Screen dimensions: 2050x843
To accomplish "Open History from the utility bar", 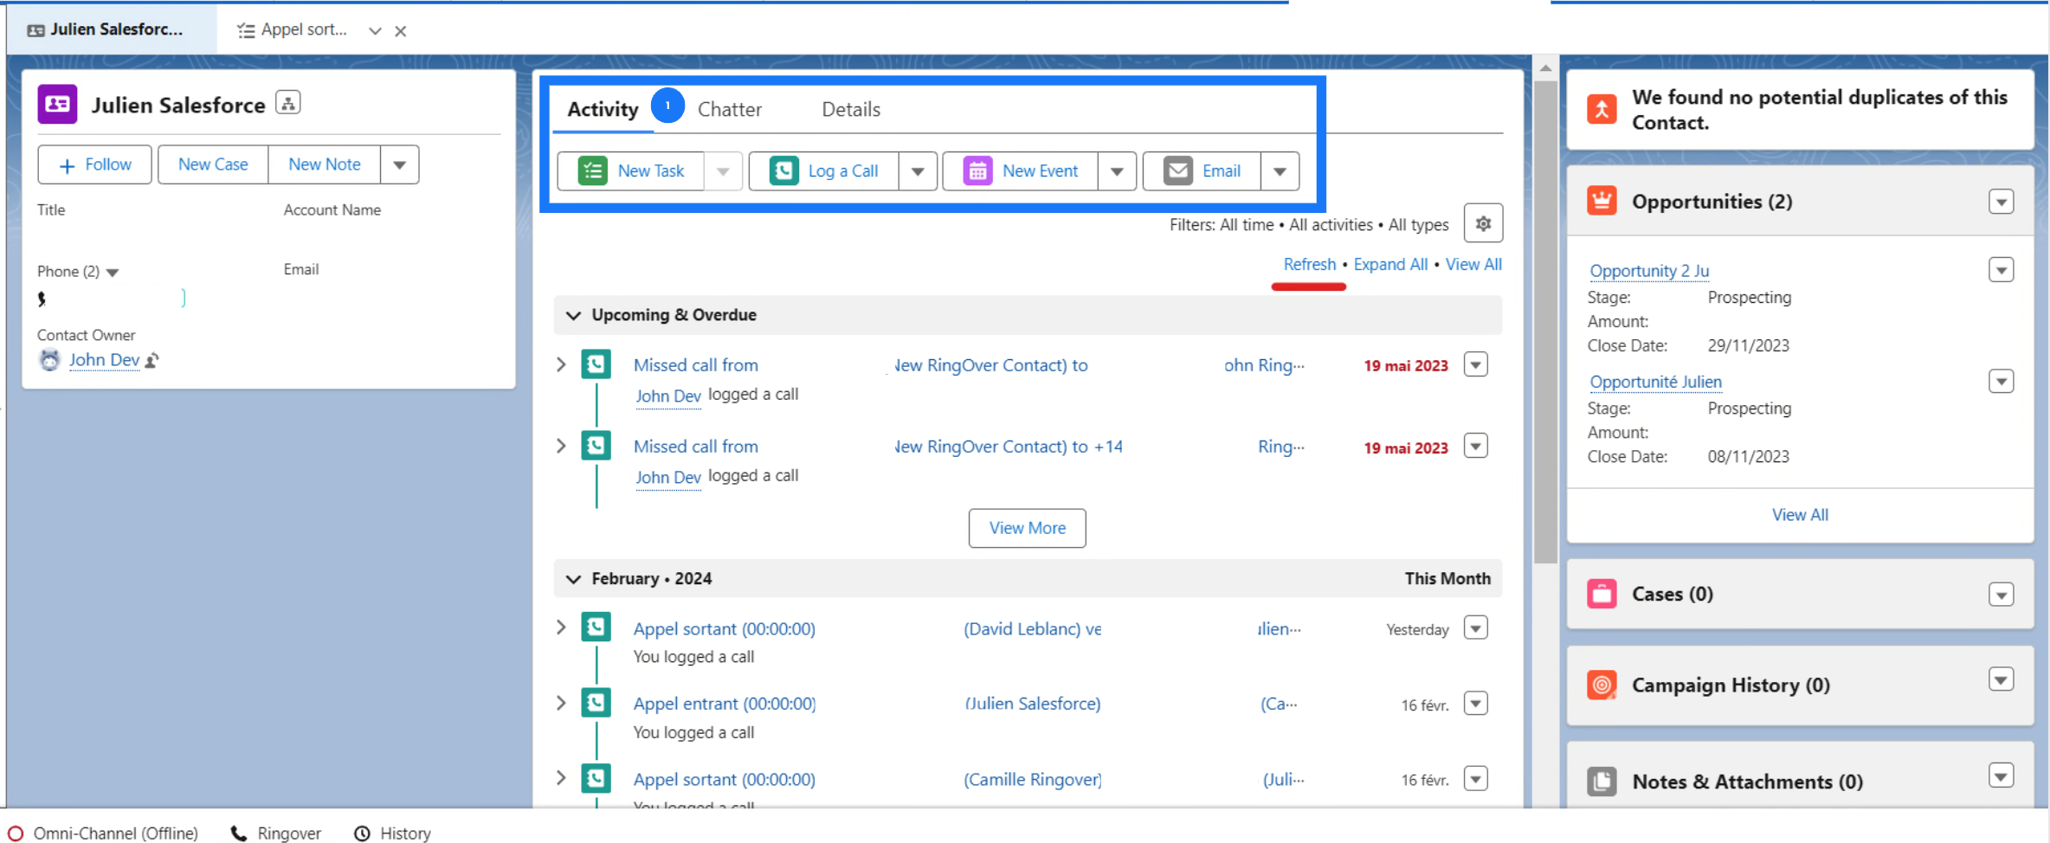I will point(393,833).
